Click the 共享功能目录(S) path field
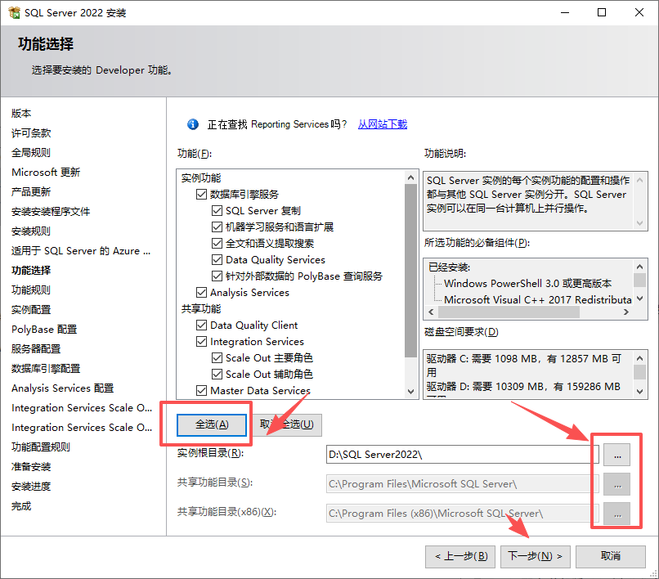The height and width of the screenshot is (579, 659). 462,484
